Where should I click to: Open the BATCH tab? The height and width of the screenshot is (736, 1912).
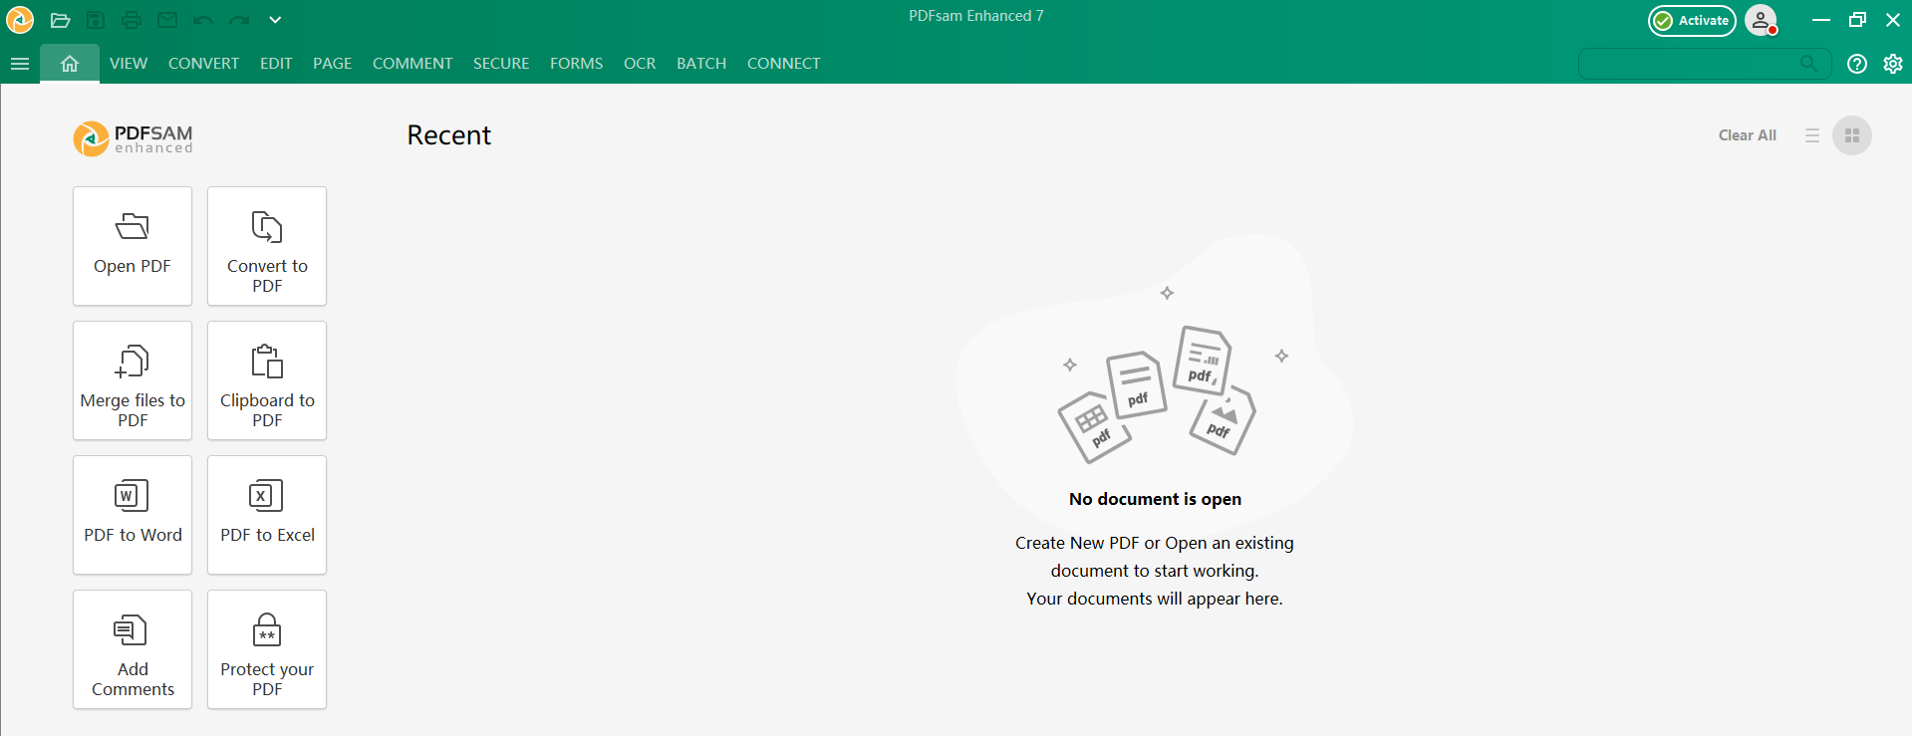coord(701,64)
